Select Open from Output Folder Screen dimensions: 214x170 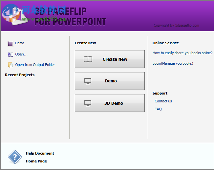pyautogui.click(x=35, y=65)
